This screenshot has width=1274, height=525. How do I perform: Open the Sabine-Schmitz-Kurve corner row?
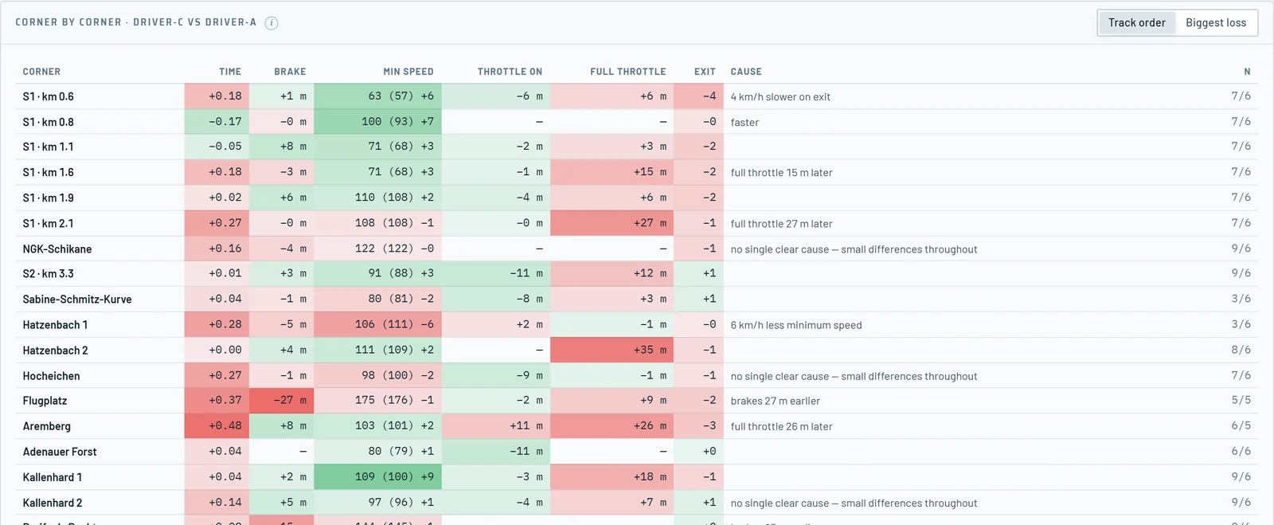637,300
